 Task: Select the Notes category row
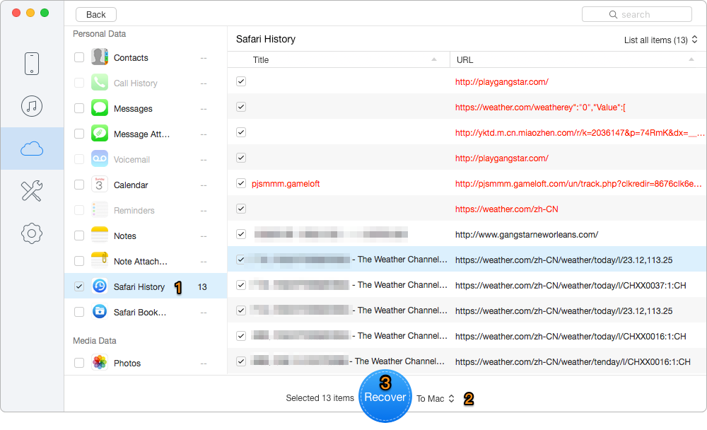(x=146, y=236)
